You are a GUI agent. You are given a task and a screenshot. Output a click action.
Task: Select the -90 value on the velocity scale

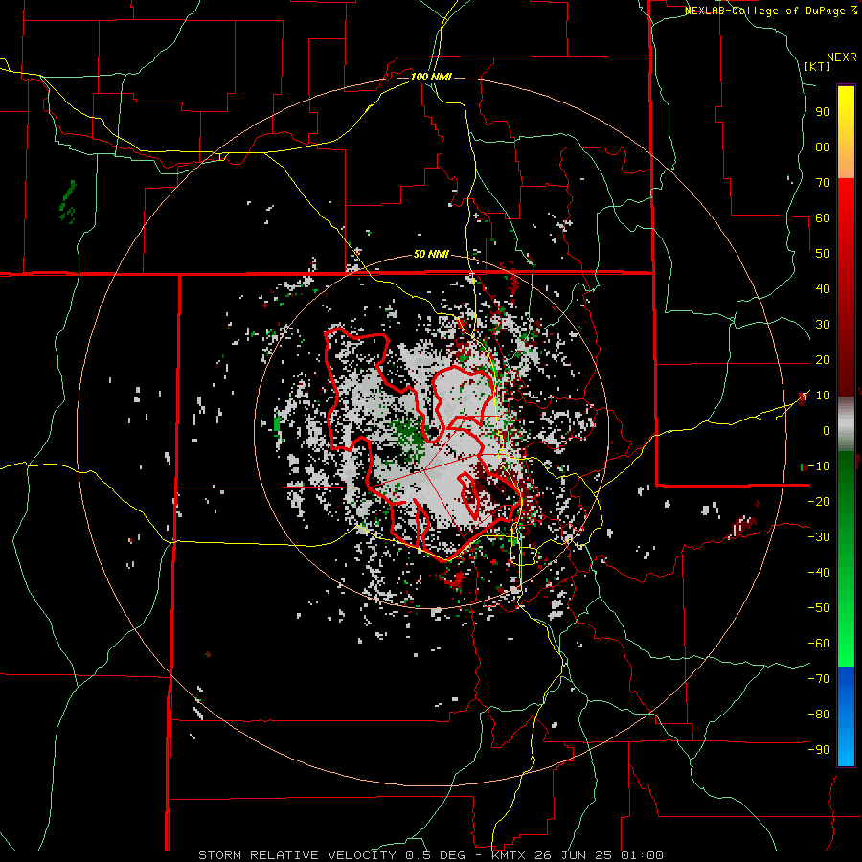(819, 750)
